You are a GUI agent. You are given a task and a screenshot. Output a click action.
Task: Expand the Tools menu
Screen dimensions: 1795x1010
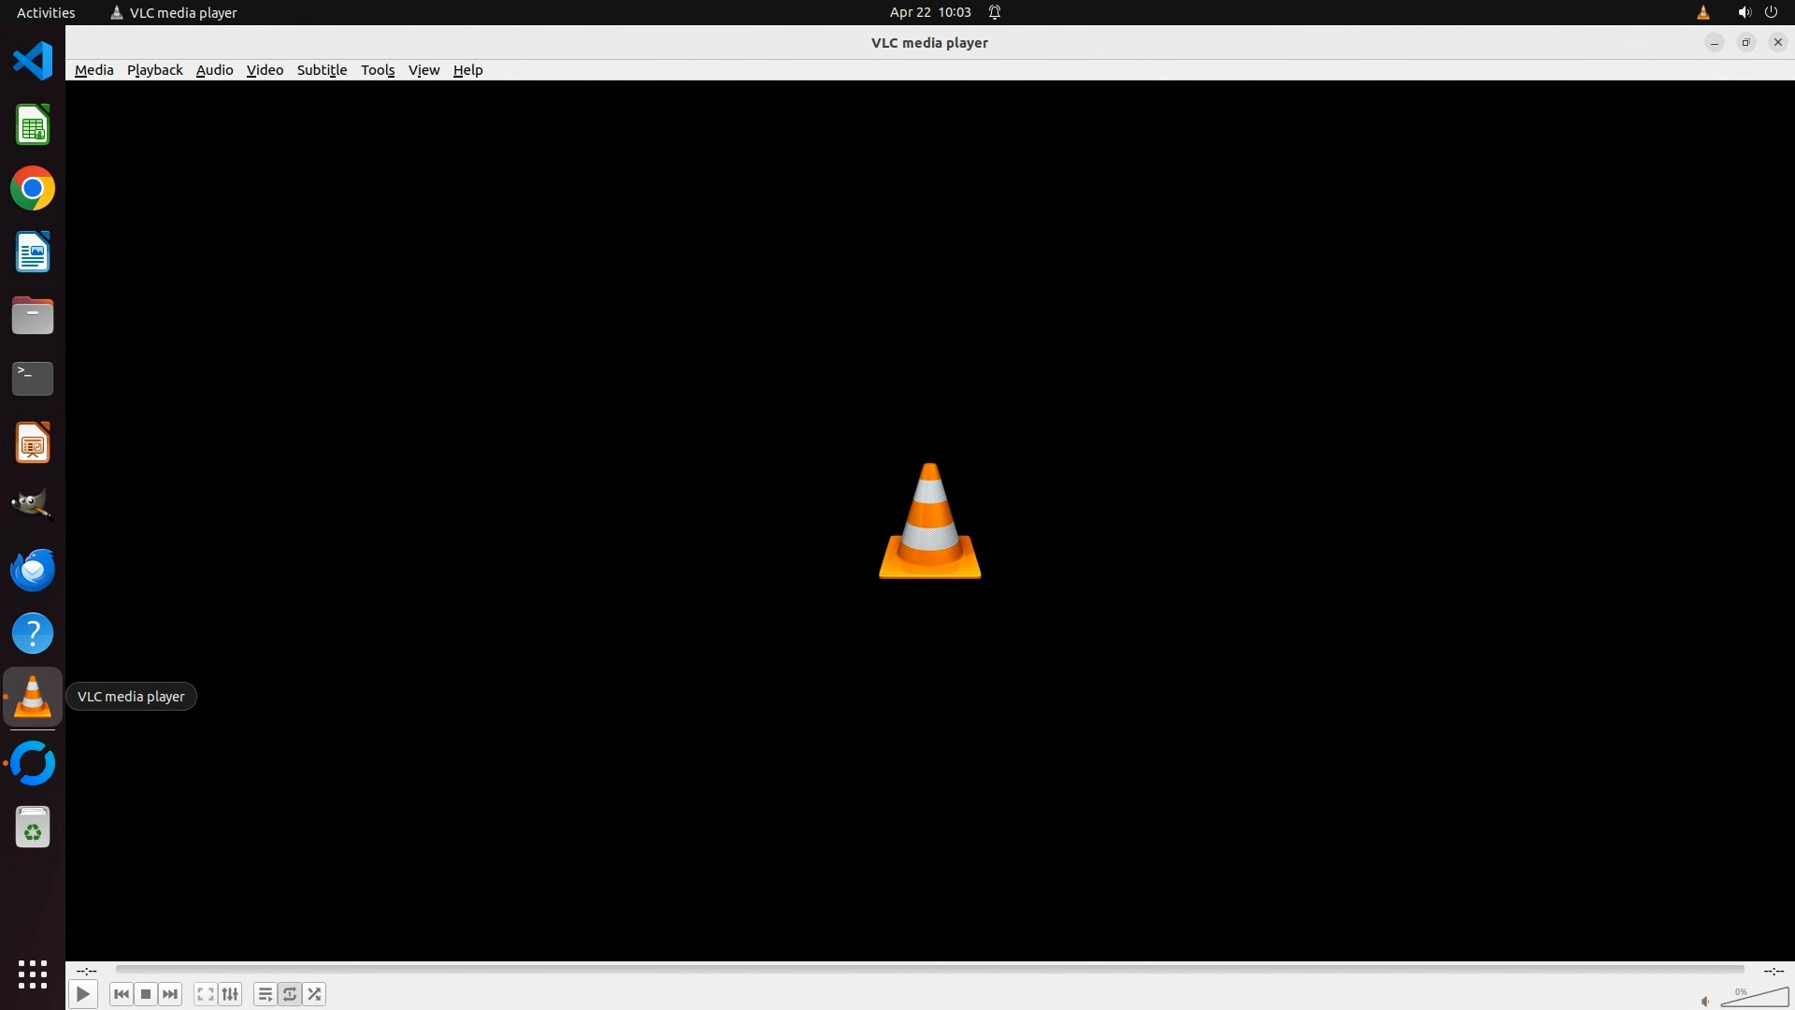pos(378,70)
